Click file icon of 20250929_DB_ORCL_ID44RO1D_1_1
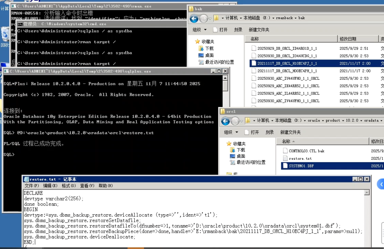The height and width of the screenshot is (249, 384). [254, 48]
